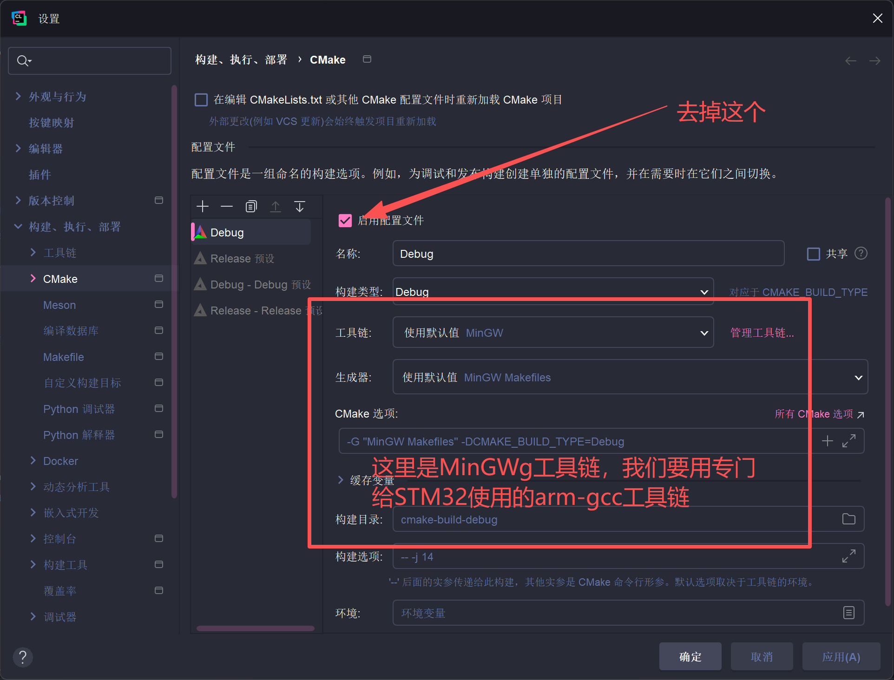Click the 环境变量 input field
The image size is (894, 680).
pos(629,613)
